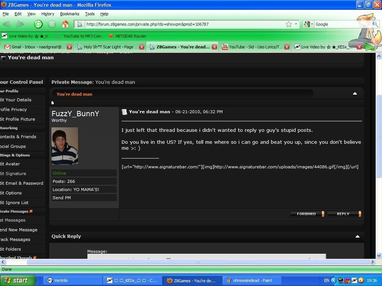Click the Google search magnifier icon
382x286 pixels.
pos(375,24)
